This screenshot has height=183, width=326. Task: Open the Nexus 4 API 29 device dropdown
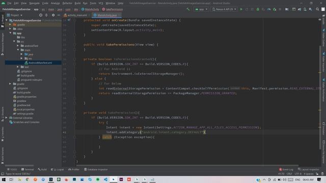224,9
